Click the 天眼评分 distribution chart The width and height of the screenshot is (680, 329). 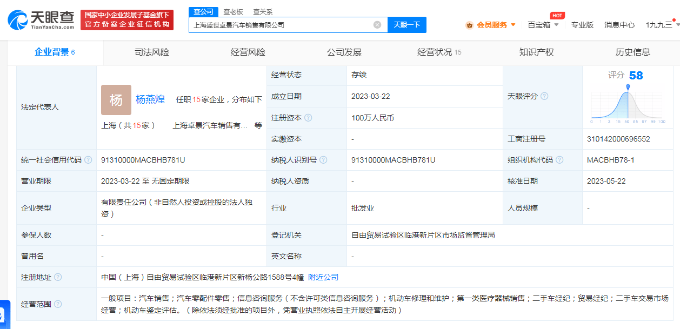pos(628,104)
